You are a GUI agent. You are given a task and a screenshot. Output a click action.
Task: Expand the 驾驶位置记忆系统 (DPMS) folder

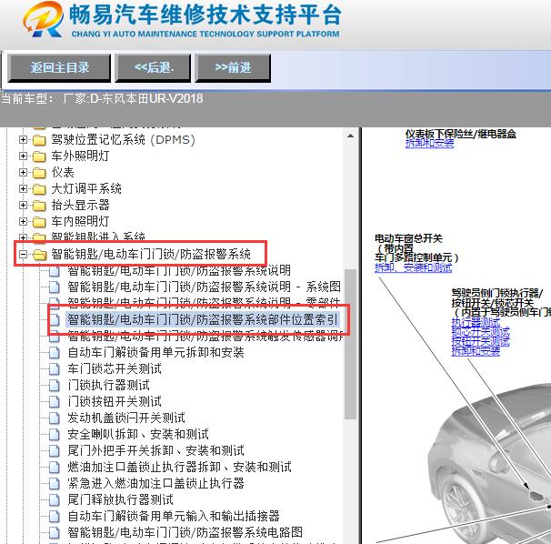coord(24,140)
